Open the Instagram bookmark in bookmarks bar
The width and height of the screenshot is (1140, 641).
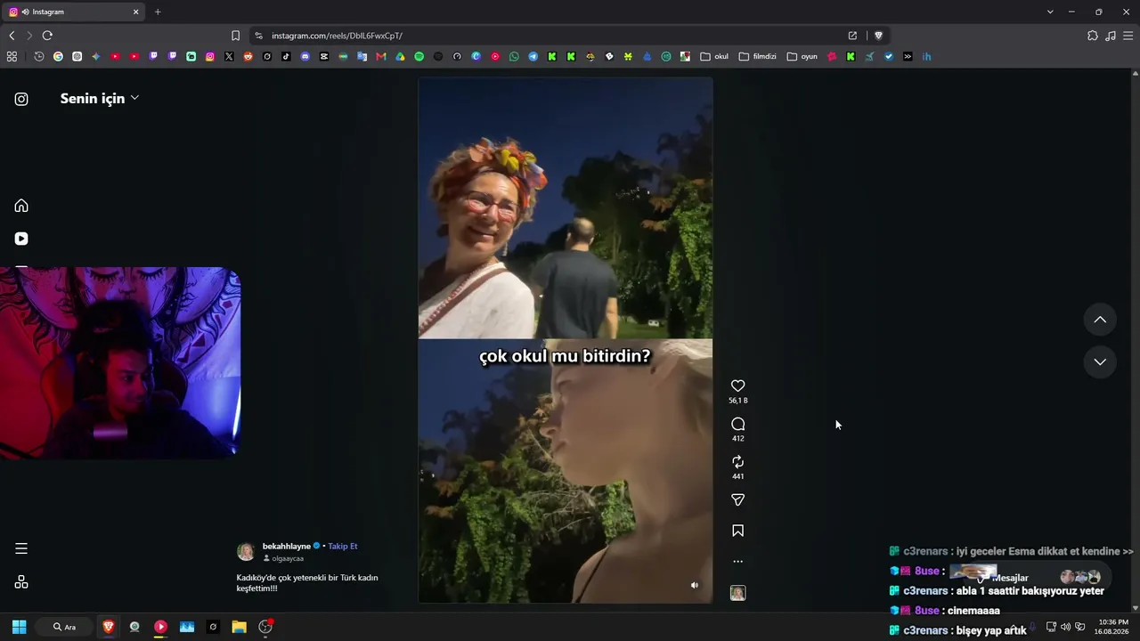click(210, 56)
